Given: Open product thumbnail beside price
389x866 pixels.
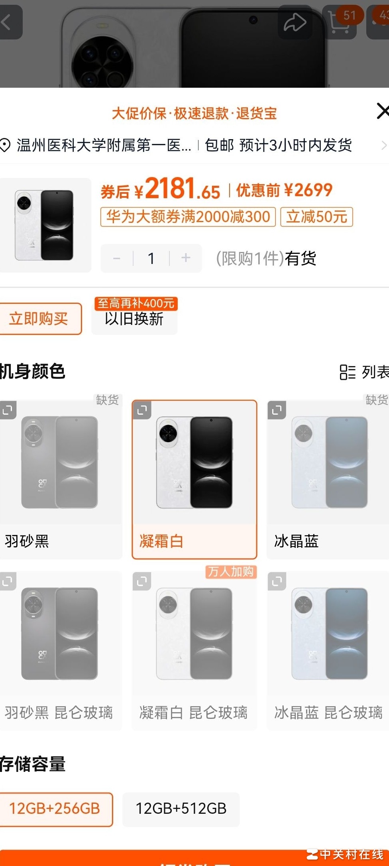Looking at the screenshot, I should 45,225.
